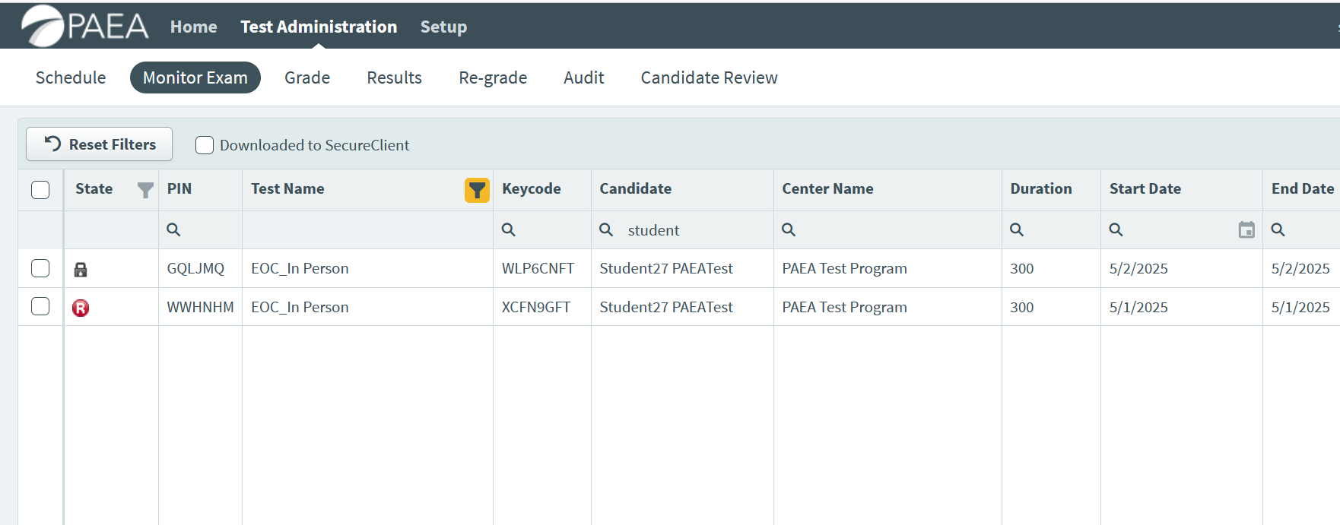1340x525 pixels.
Task: Select the GQLJMQ row checkbox
Action: click(x=40, y=268)
